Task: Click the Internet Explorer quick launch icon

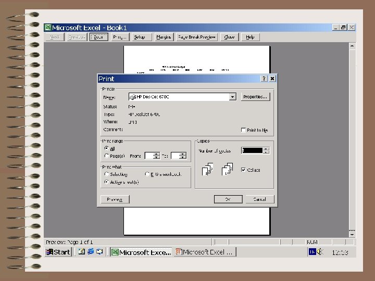Action: click(x=91, y=251)
